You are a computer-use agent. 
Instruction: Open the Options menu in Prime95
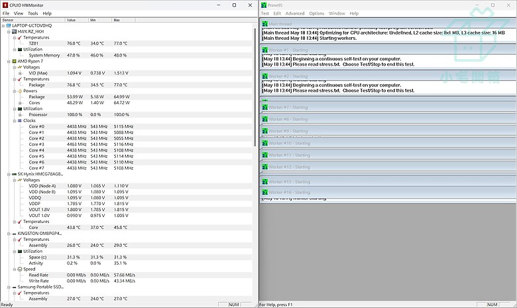click(x=317, y=13)
